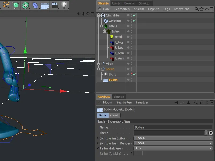Switch to the Struktur tab

click(145, 3)
